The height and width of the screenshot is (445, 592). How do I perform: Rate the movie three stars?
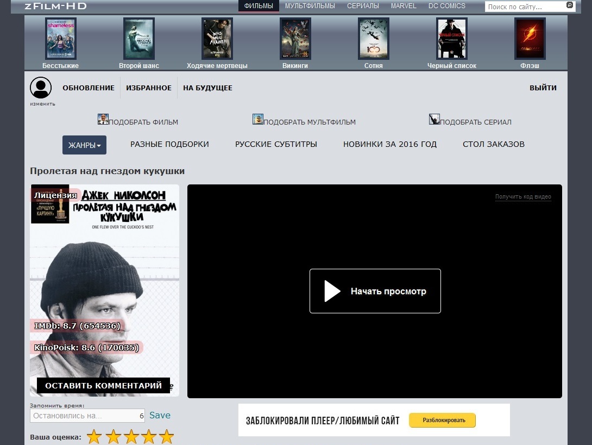131,437
